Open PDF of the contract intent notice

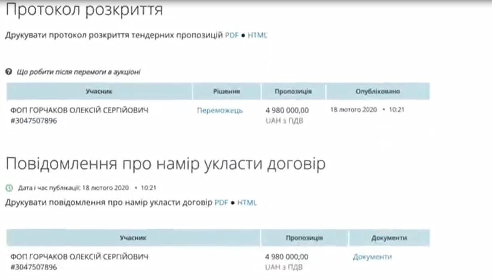(x=221, y=202)
